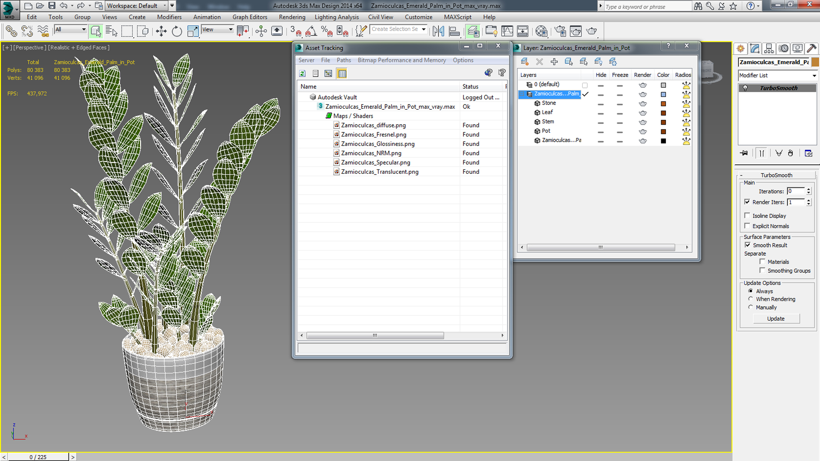Click the Iterations input field
820x461 pixels.
796,191
